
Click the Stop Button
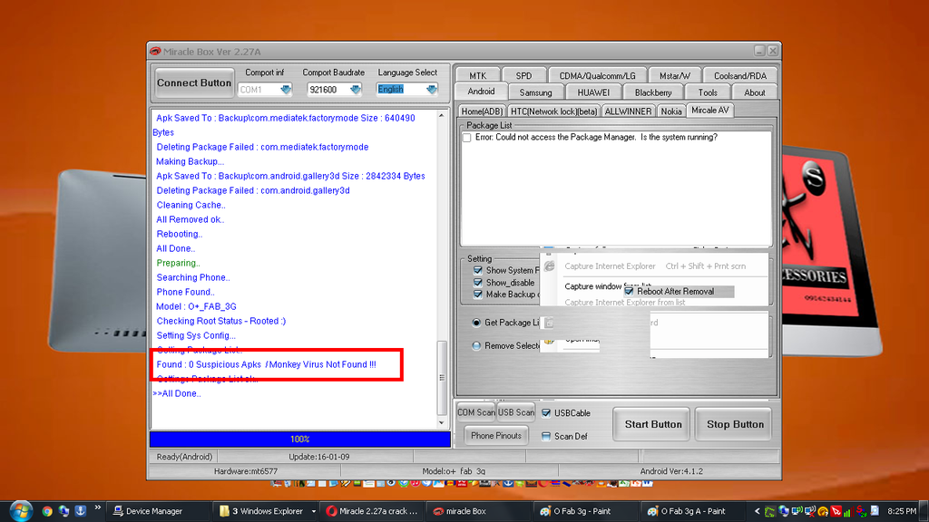pyautogui.click(x=735, y=424)
